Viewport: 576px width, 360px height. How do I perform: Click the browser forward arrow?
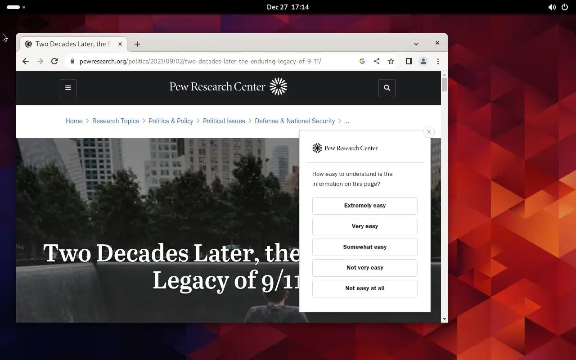40,61
